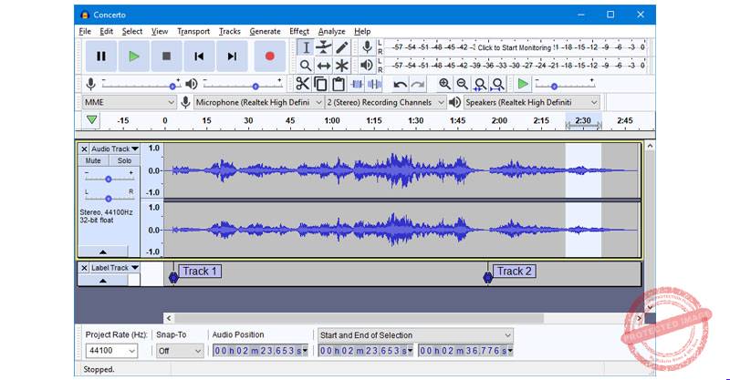Click the Trim audio outside selection icon
The height and width of the screenshot is (380, 730).
click(x=357, y=84)
